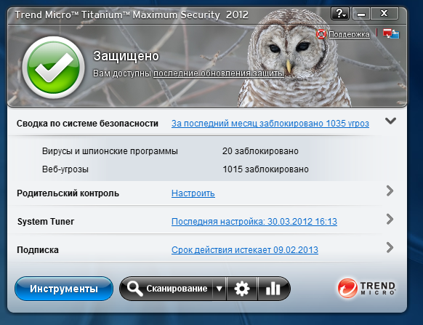Select the Веб-угрозы row label

click(65, 169)
